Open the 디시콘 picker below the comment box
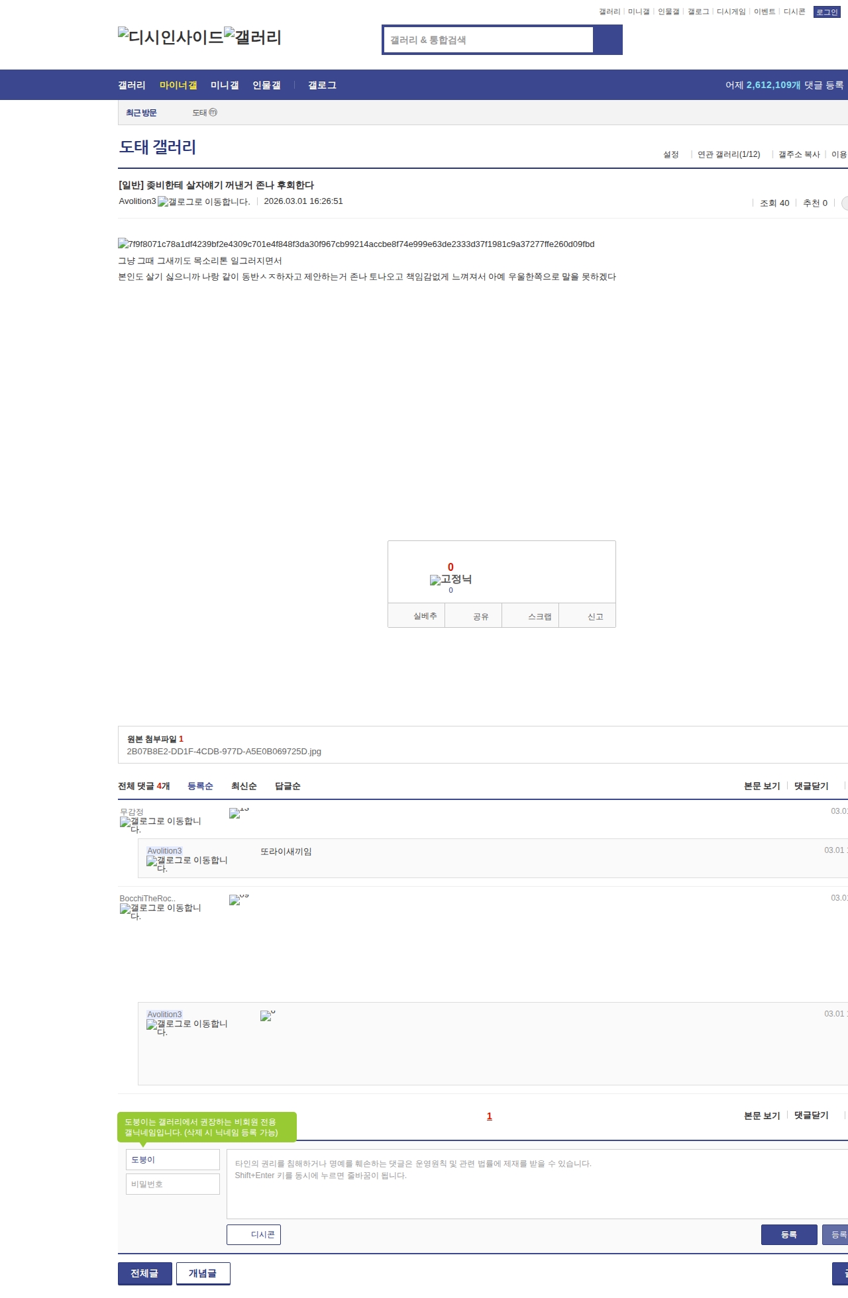848x1298 pixels. tap(254, 1234)
